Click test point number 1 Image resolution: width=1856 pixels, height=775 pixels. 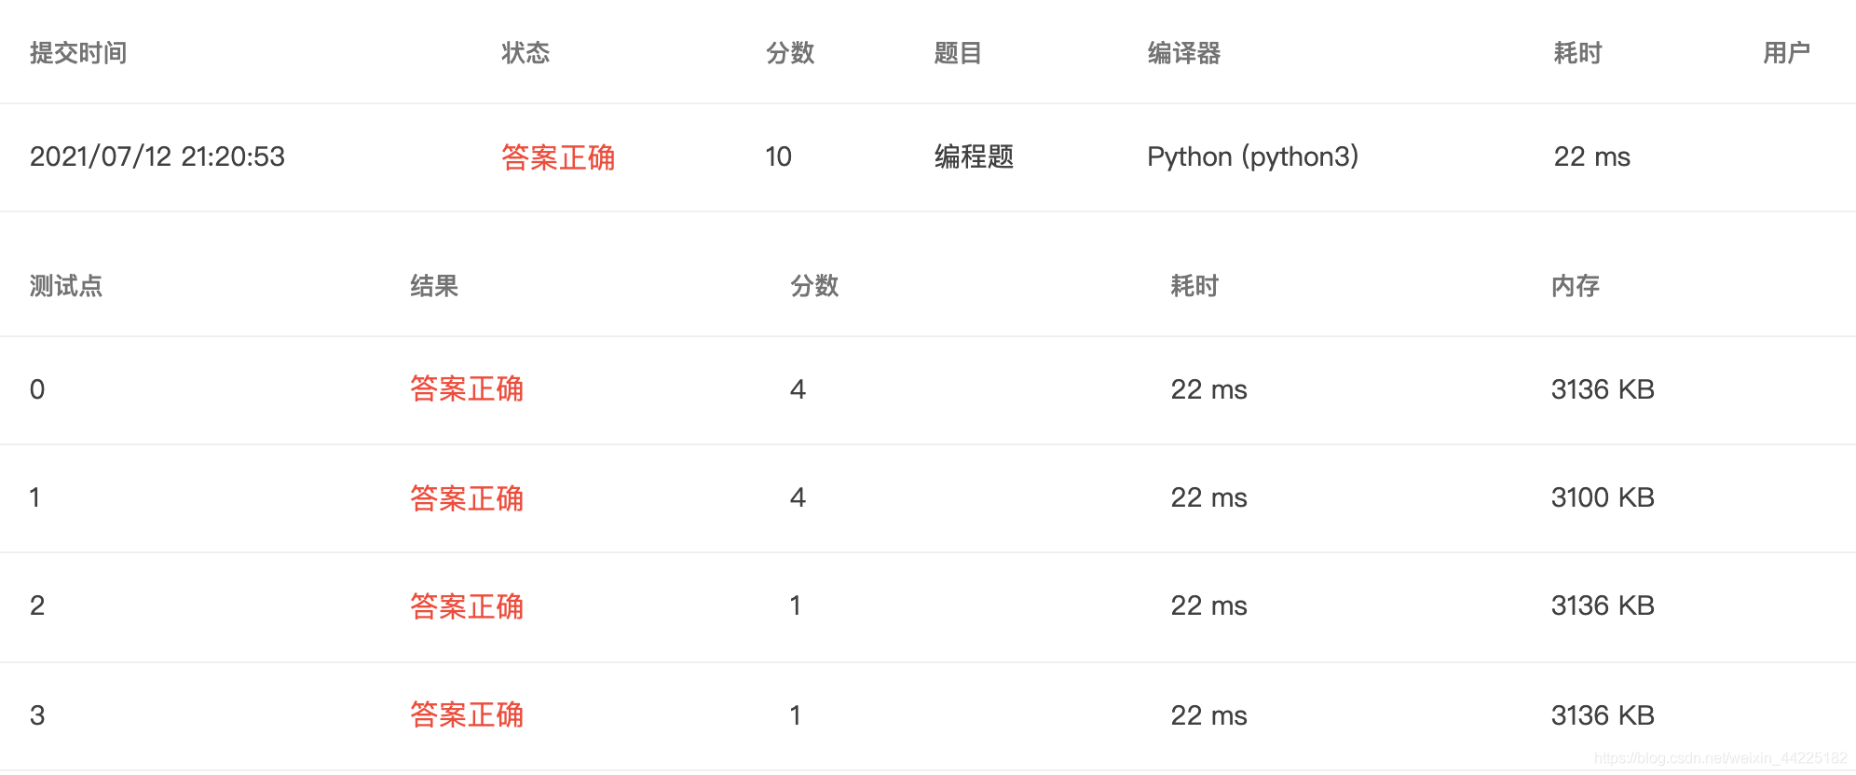point(35,497)
